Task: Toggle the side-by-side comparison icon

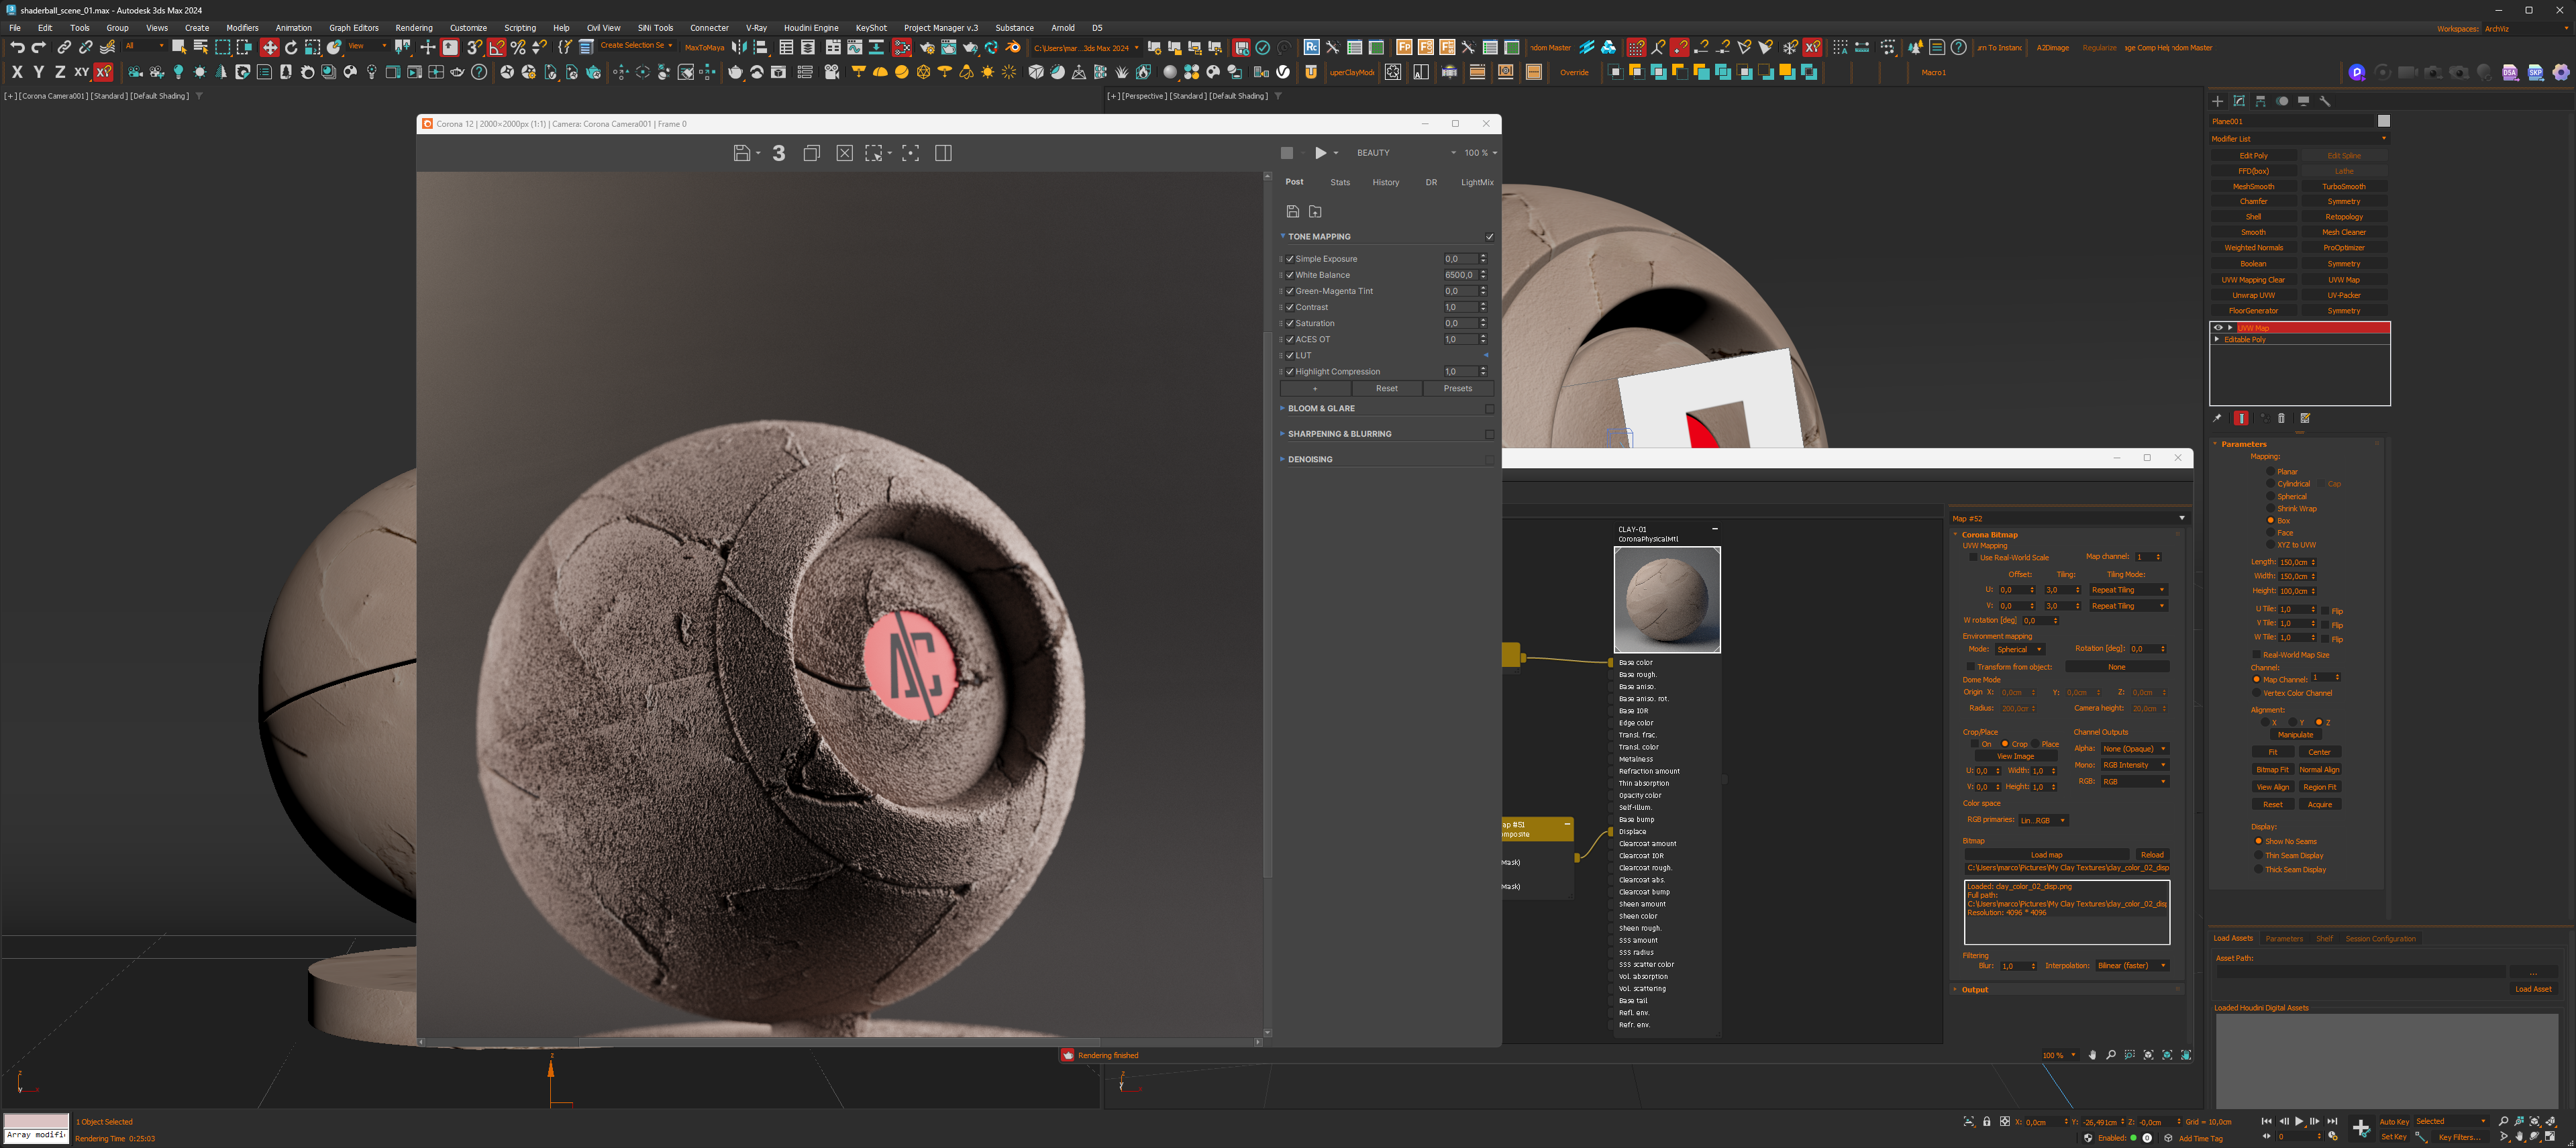Action: tap(943, 153)
